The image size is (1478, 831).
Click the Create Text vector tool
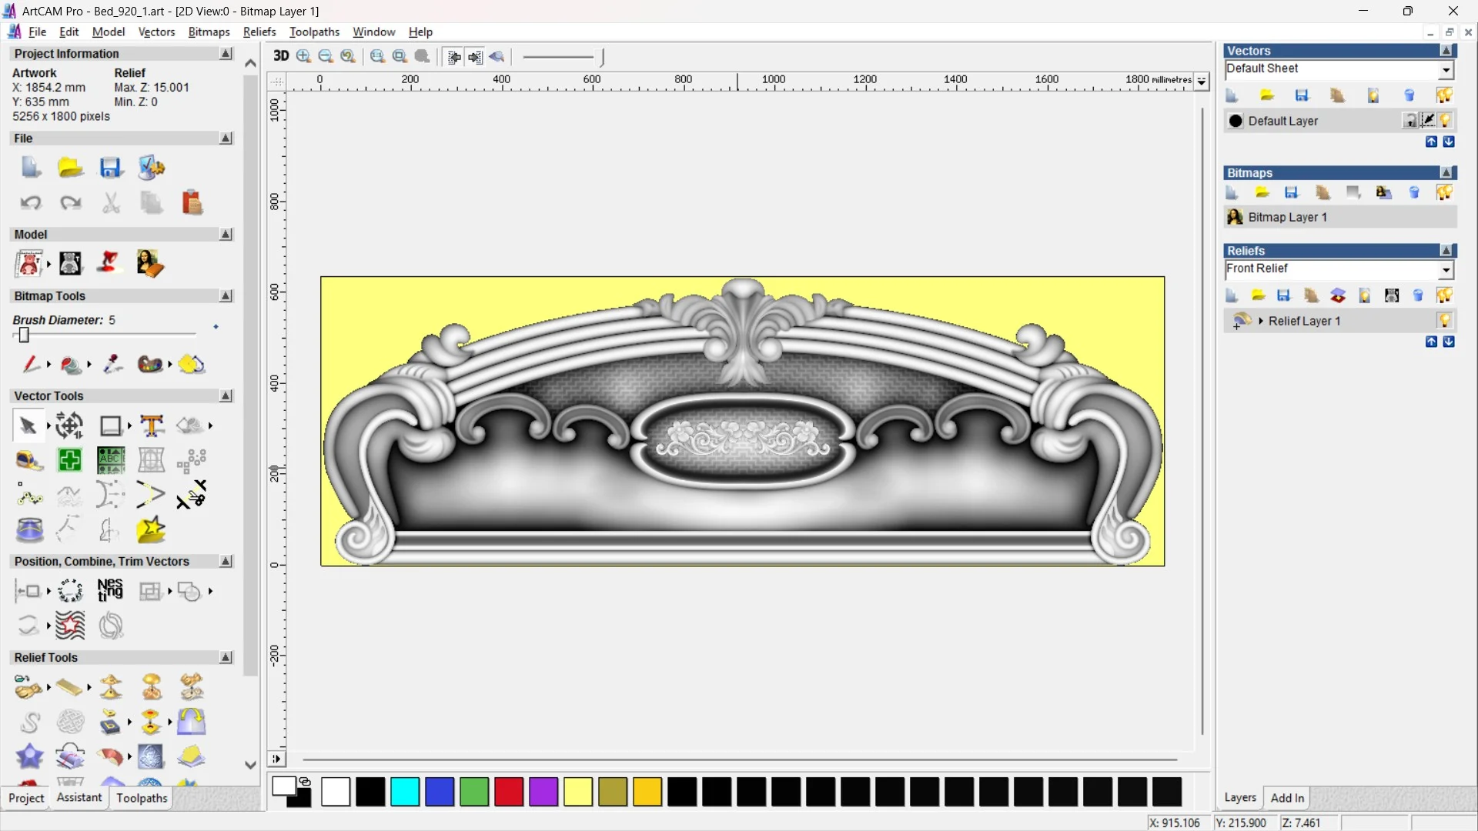(152, 426)
